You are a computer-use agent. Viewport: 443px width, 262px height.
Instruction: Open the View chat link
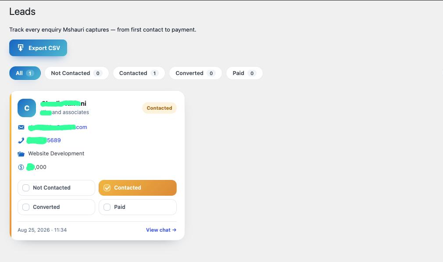coord(161,230)
